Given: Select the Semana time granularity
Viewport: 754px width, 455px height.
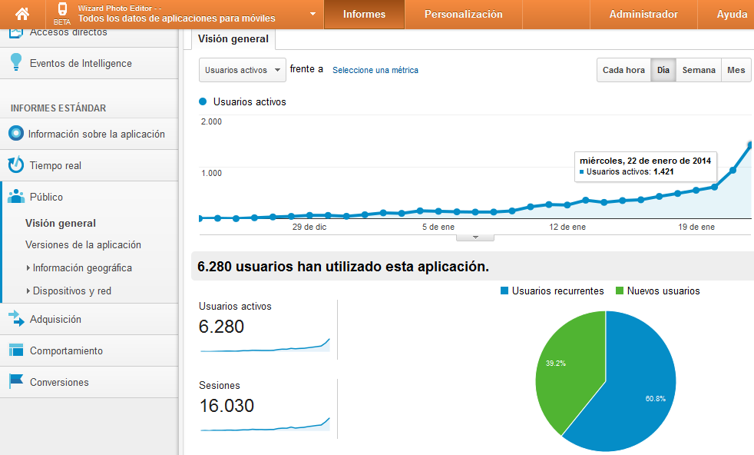Looking at the screenshot, I should 699,70.
